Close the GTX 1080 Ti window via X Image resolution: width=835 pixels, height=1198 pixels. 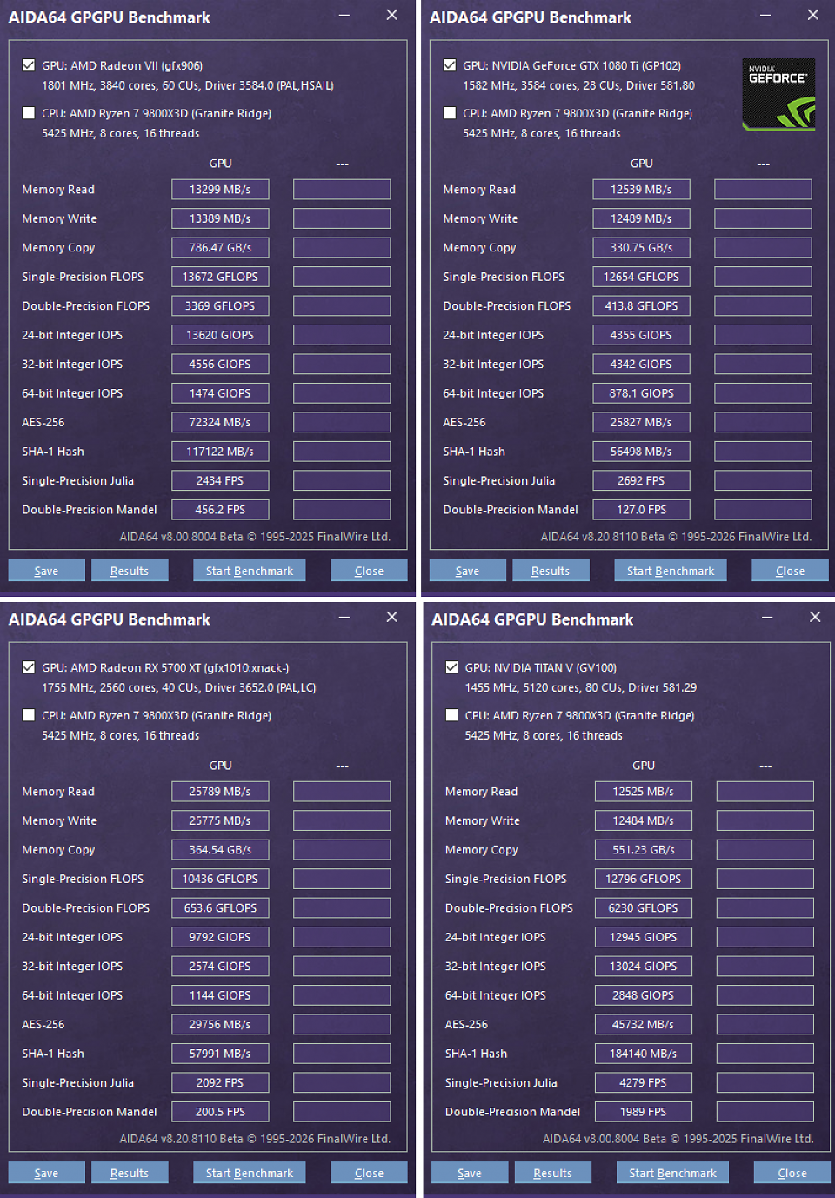(x=813, y=15)
